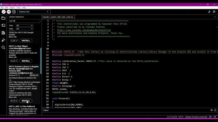The height and width of the screenshot is (122, 218).
Task: Open the Edit menu
Action: 6,7
